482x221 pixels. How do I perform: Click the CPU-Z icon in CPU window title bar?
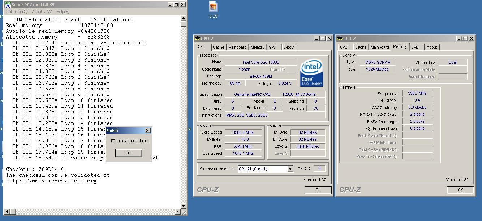coord(197,39)
